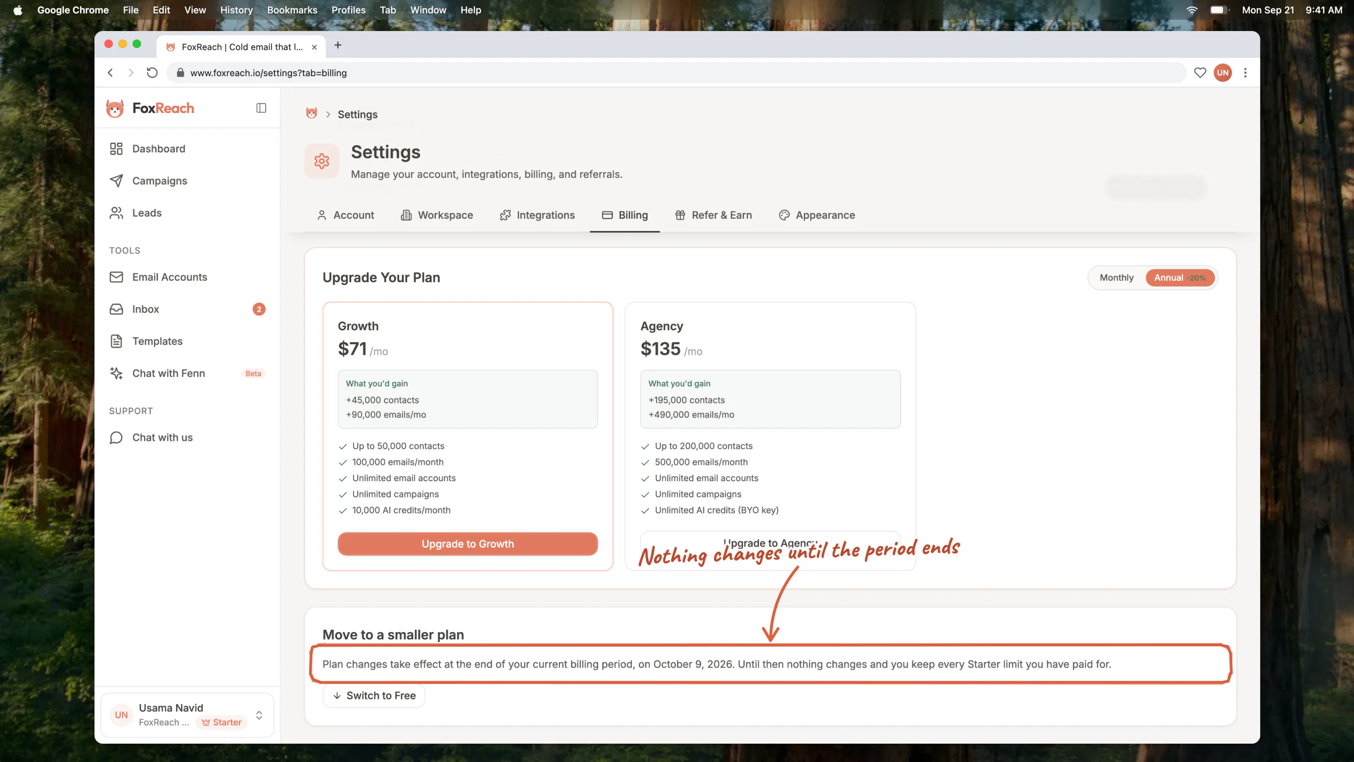Click the Beta badge next to Fenn
The height and width of the screenshot is (762, 1354).
pos(253,373)
